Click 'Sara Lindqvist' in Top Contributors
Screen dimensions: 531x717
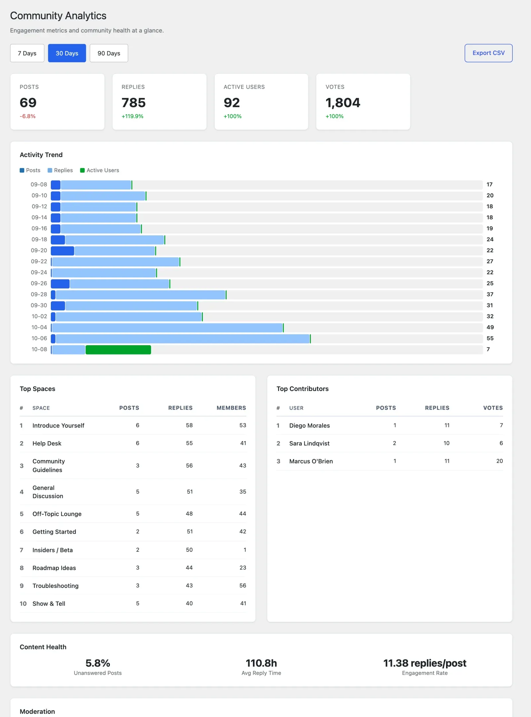309,443
